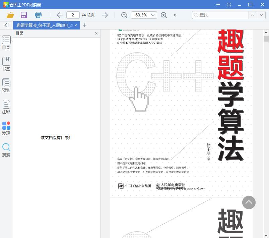Screen dimensions: 269x238
Task: Print the document with the printer icon
Action: (x=38, y=15)
